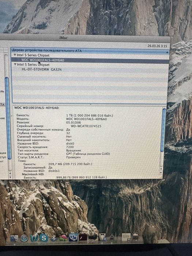Open the tuxedo icon app in Dock

[x=102, y=237]
